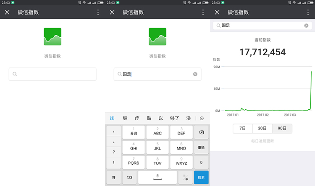Click the 2017-02 axis label
This screenshot has height=186, width=315.
pyautogui.click(x=263, y=115)
